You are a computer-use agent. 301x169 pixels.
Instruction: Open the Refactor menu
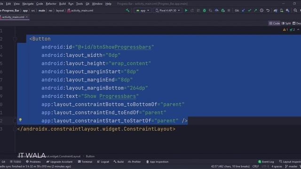(x=51, y=4)
